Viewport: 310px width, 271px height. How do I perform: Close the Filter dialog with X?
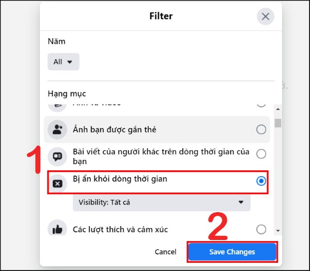[266, 17]
